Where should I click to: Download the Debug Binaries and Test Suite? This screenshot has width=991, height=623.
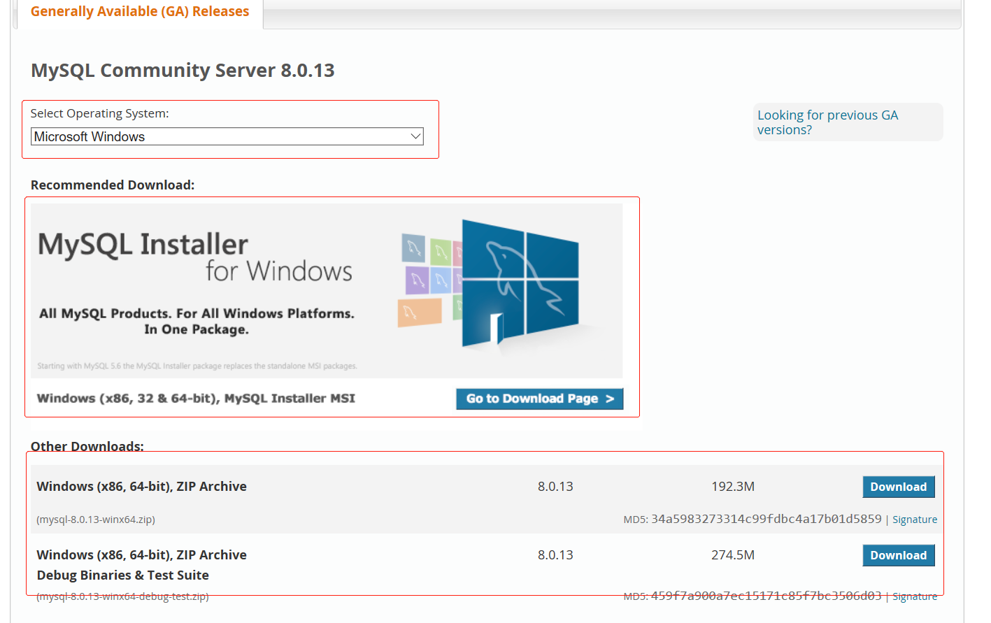point(898,554)
